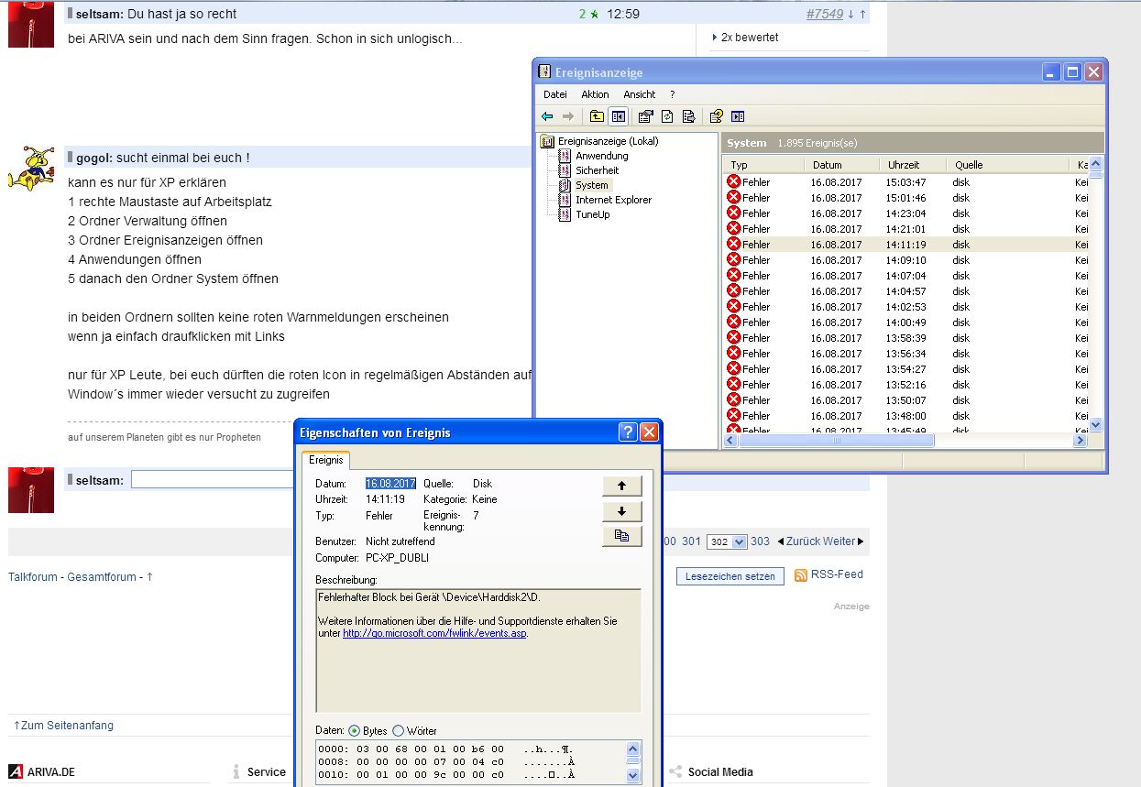Click the help question mark in Eigenschaften title bar
This screenshot has height=787, width=1141.
pos(628,432)
